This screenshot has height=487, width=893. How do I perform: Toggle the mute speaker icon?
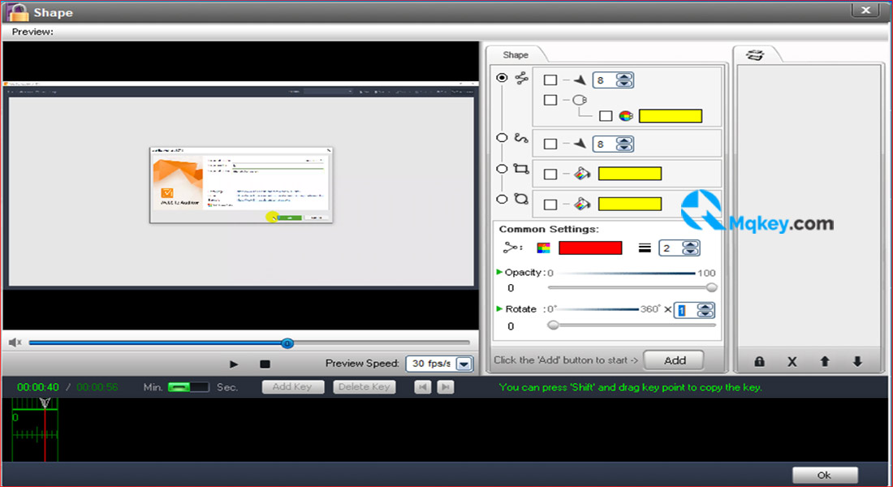pyautogui.click(x=15, y=343)
